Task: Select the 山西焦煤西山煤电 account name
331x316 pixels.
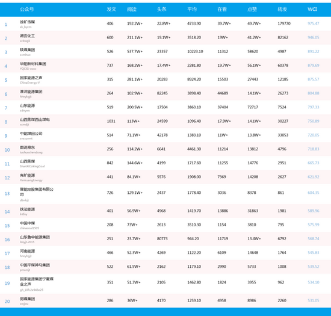Action: [x=35, y=119]
